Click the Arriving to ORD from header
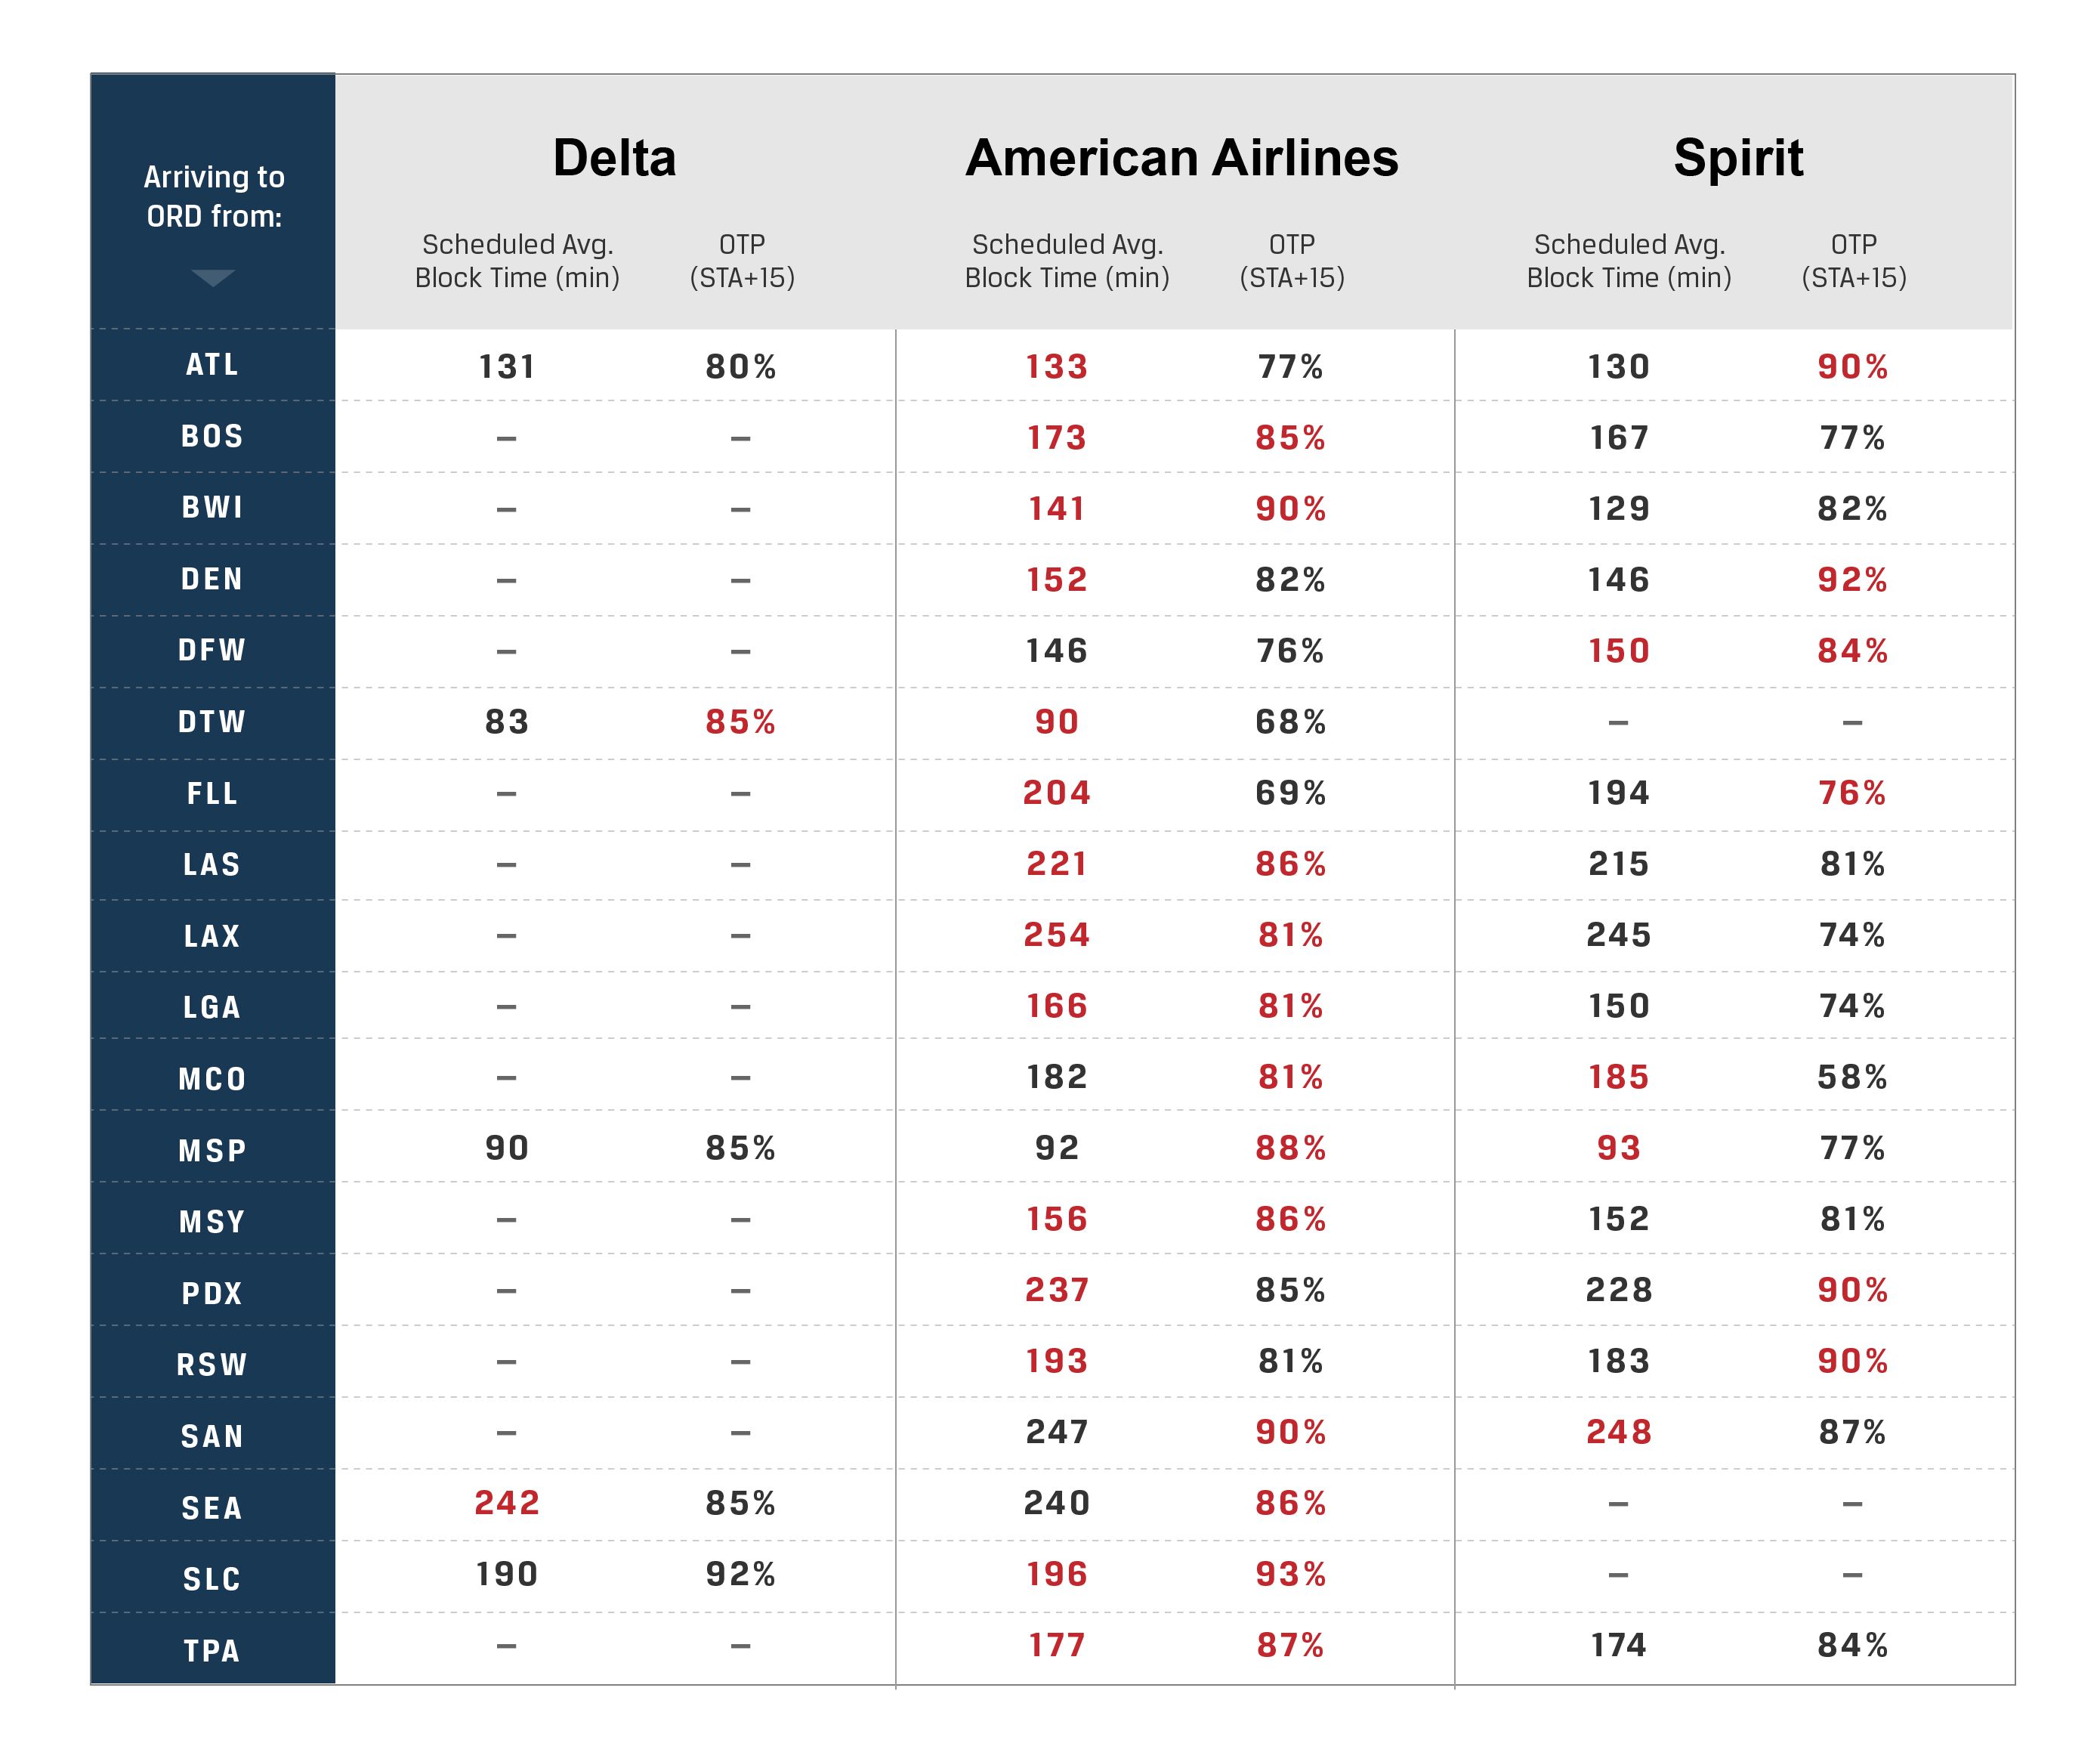Viewport: 2100px width, 1762px height. [213, 196]
